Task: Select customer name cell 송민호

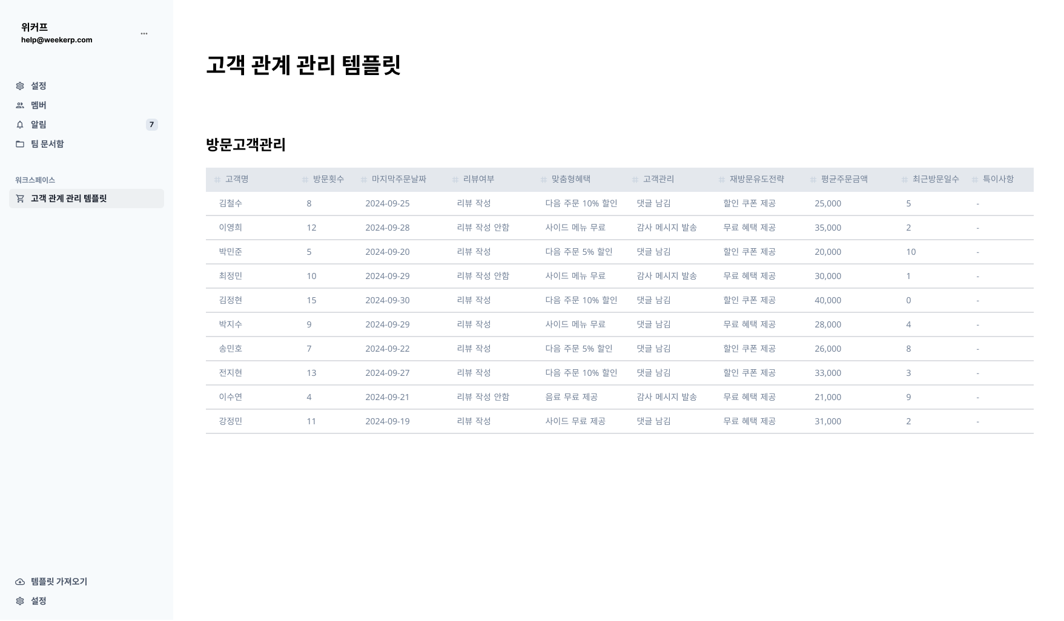Action: click(x=231, y=349)
